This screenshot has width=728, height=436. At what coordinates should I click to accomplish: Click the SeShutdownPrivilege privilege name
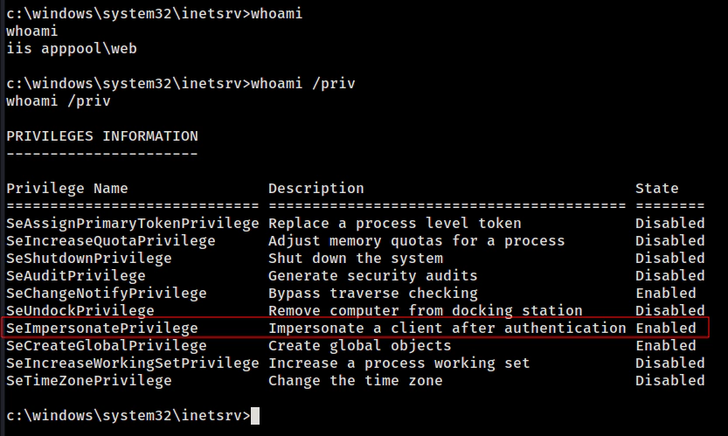[89, 258]
